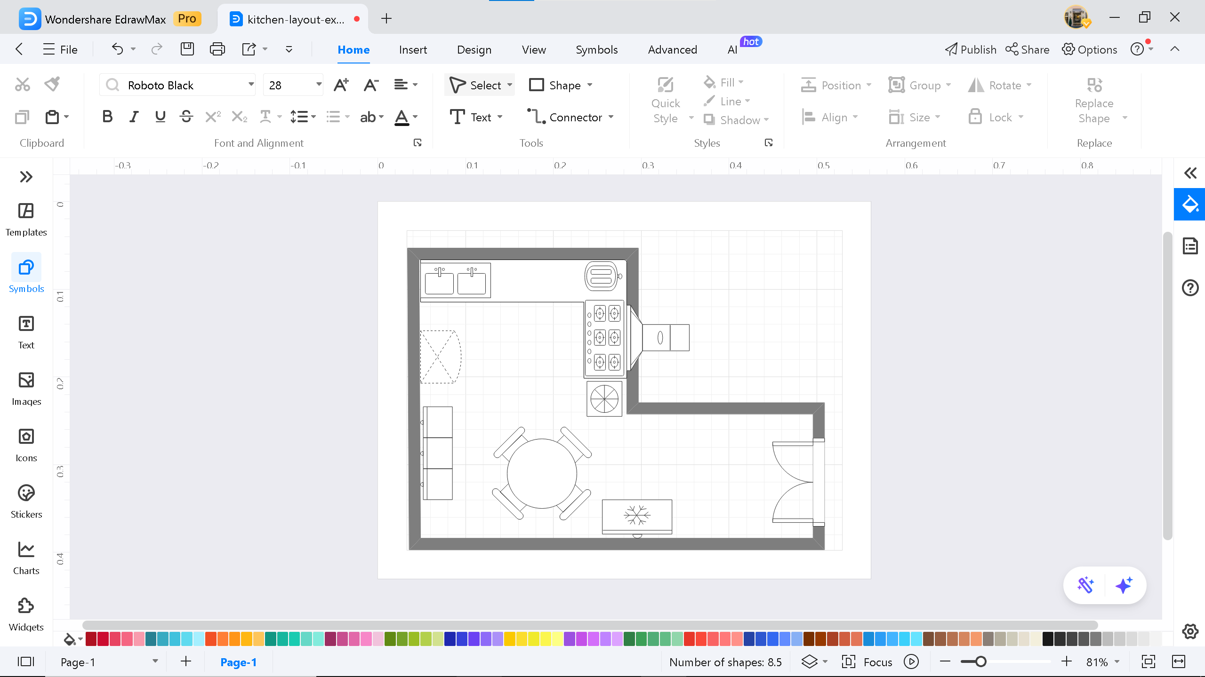Toggle Bold formatting
Viewport: 1205px width, 677px height.
click(107, 117)
